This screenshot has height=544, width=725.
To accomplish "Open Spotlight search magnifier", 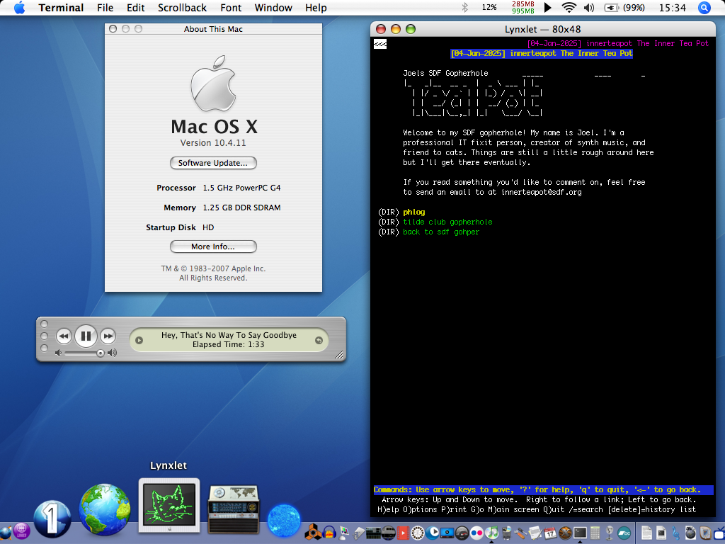I will tap(704, 8).
